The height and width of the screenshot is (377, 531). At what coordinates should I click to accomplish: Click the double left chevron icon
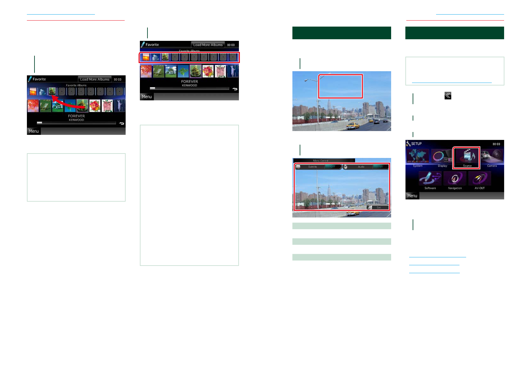pos(448,96)
